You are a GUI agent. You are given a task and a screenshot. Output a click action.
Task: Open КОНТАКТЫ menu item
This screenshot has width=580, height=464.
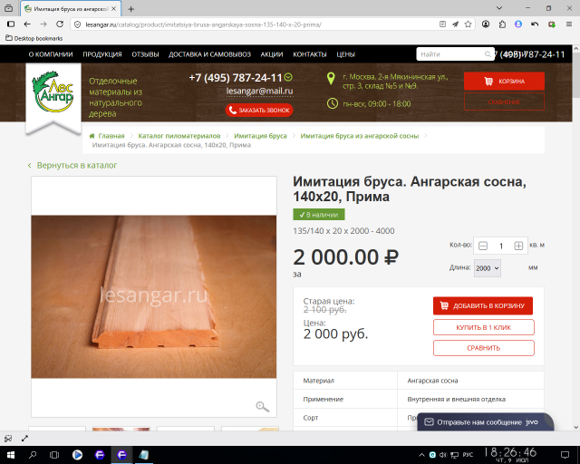(310, 54)
